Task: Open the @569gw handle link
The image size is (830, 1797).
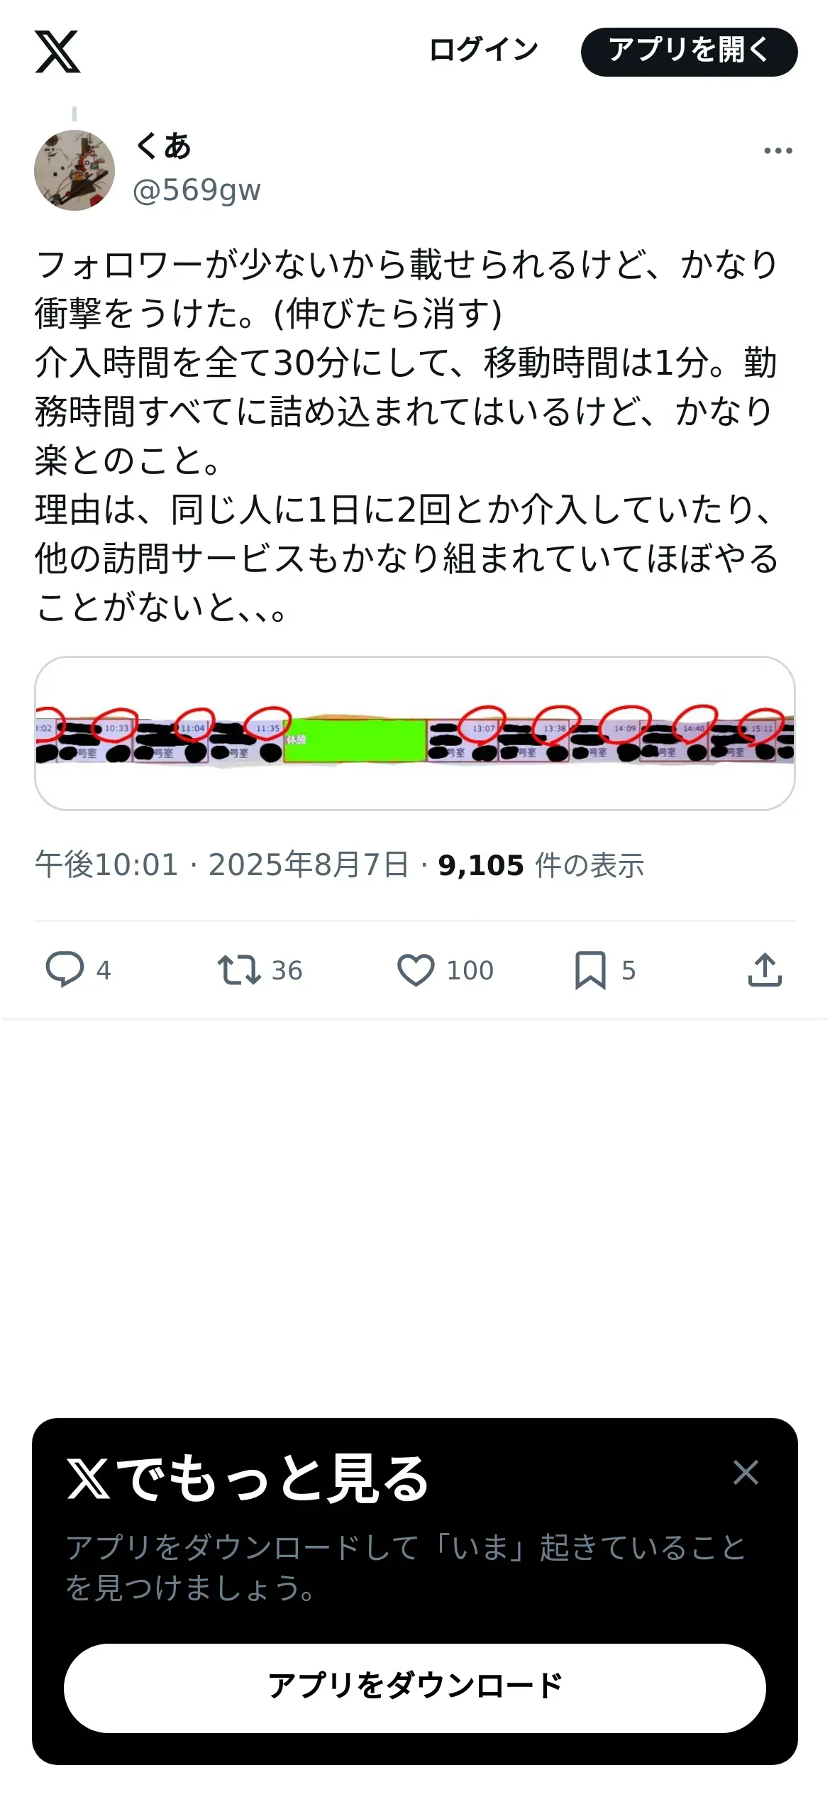Action: (x=197, y=190)
